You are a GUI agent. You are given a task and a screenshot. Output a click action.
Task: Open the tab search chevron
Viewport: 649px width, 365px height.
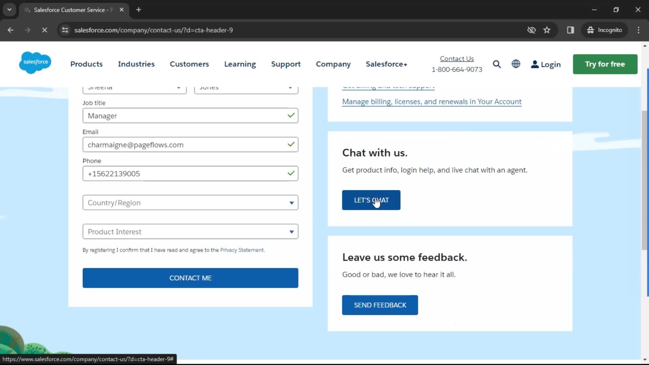(x=9, y=10)
